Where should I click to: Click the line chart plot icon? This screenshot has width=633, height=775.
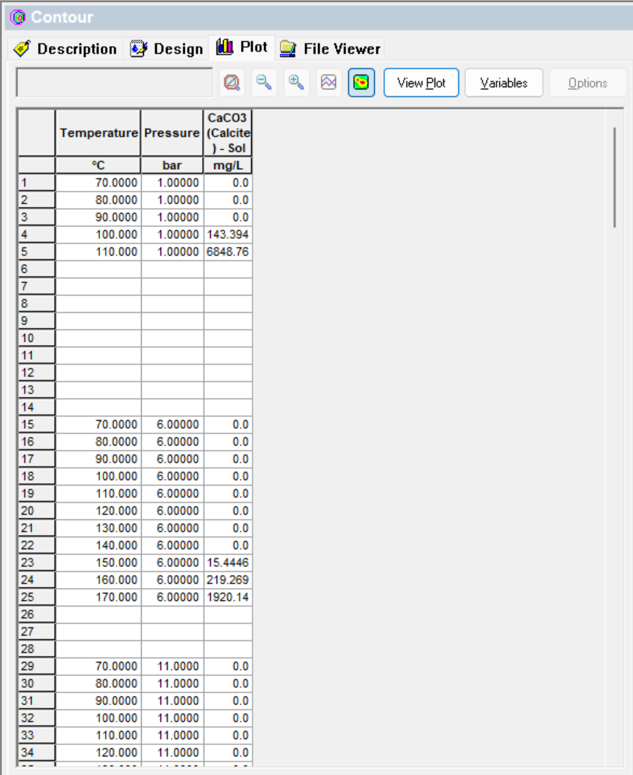coord(329,83)
